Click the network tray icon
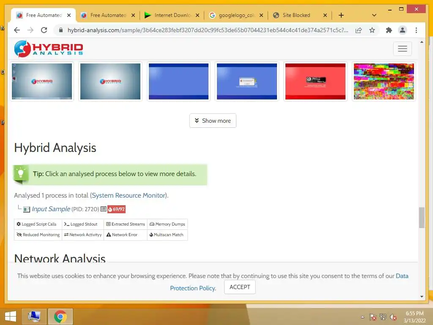 tap(383, 317)
